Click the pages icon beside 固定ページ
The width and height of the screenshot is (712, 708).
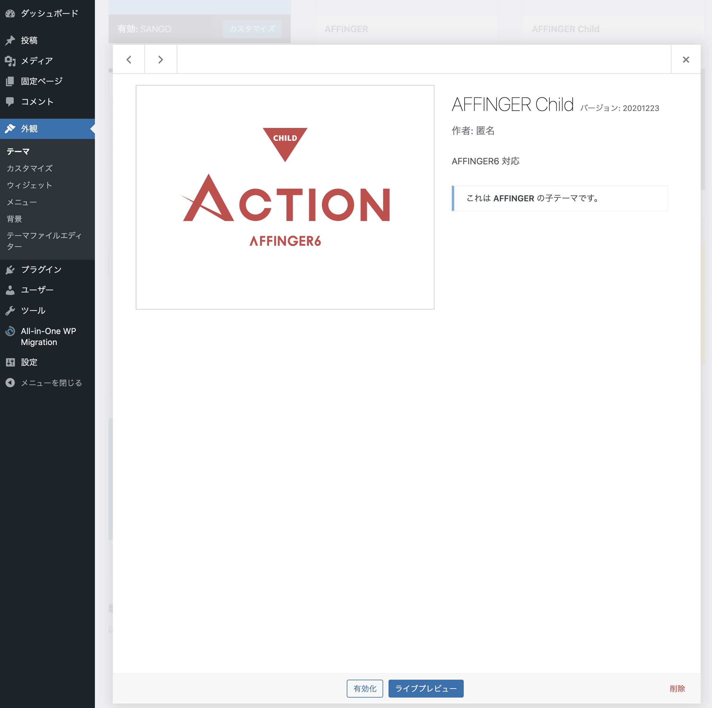[10, 81]
